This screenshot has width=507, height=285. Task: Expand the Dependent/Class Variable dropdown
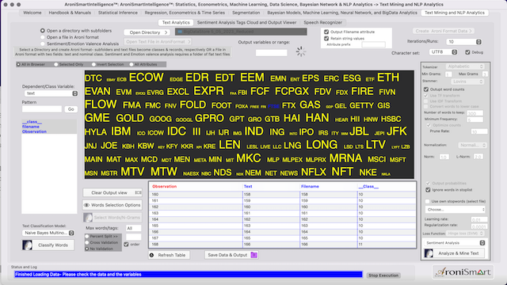coord(51,93)
